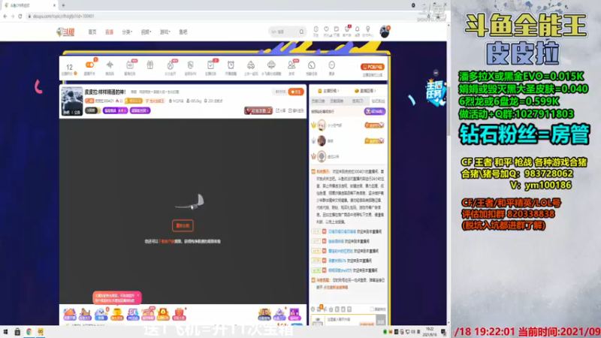Click the first ranked user avatar

322,125
